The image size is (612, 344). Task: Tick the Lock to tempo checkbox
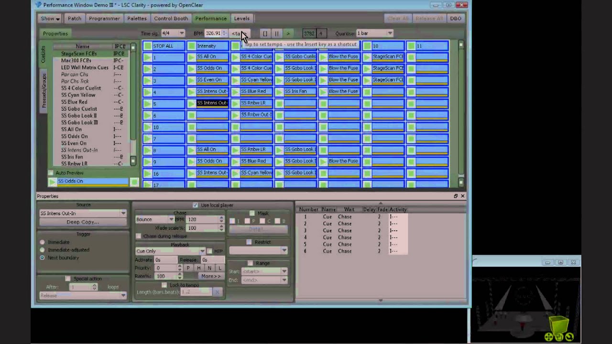[164, 285]
